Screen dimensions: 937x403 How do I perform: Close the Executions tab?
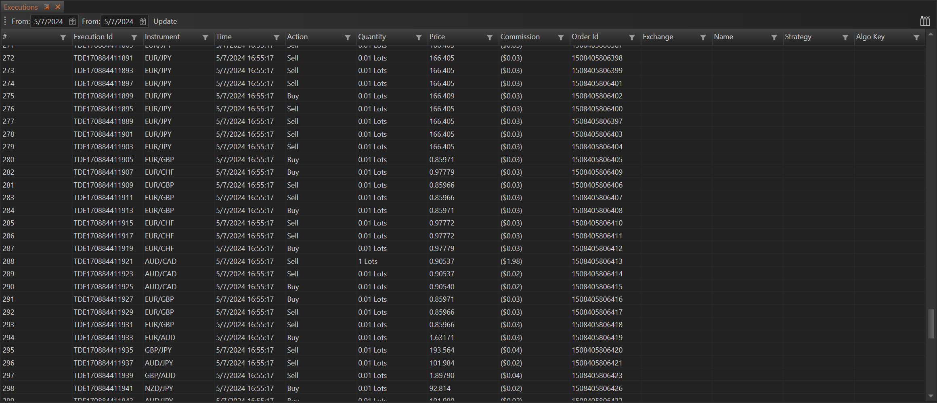pyautogui.click(x=58, y=7)
